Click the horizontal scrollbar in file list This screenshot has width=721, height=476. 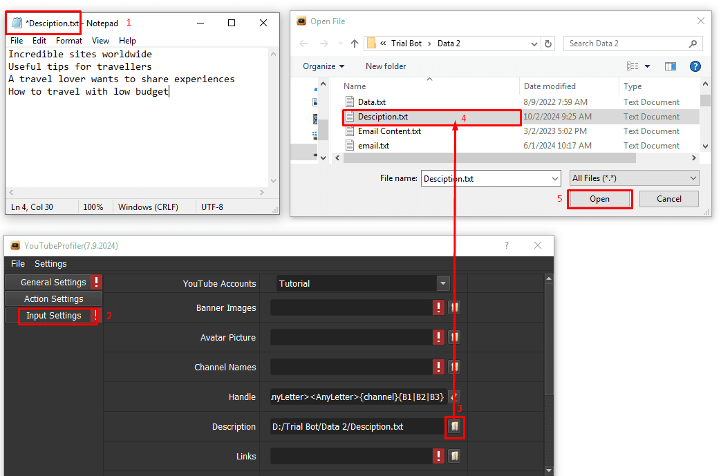[489, 158]
